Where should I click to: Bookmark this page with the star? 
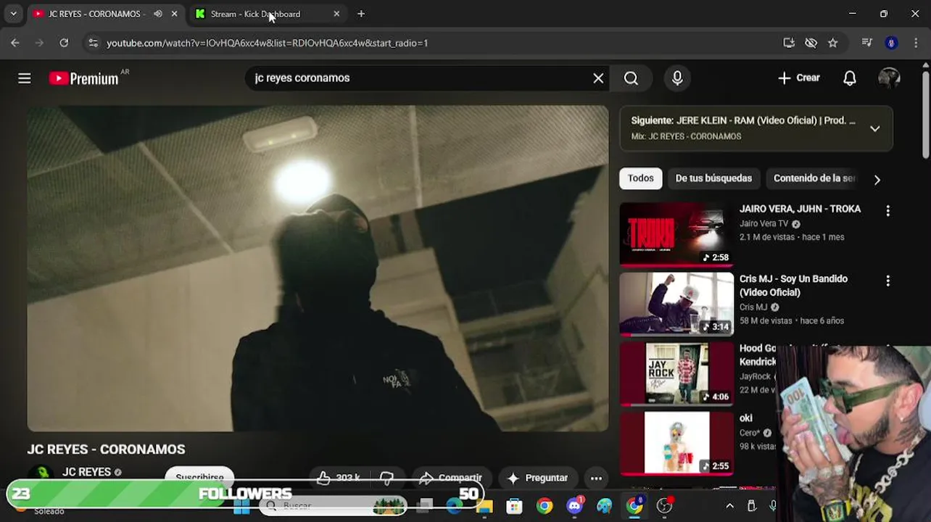832,43
